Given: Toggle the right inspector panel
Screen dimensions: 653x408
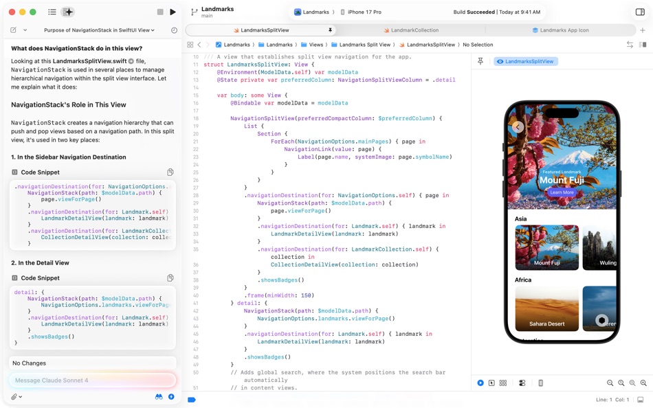Looking at the screenshot, I should tap(640, 12).
